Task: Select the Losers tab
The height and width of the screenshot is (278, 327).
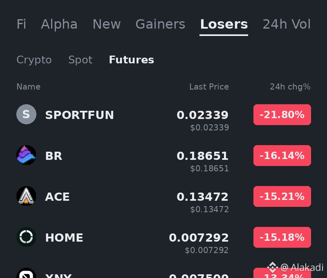Action: click(x=224, y=24)
